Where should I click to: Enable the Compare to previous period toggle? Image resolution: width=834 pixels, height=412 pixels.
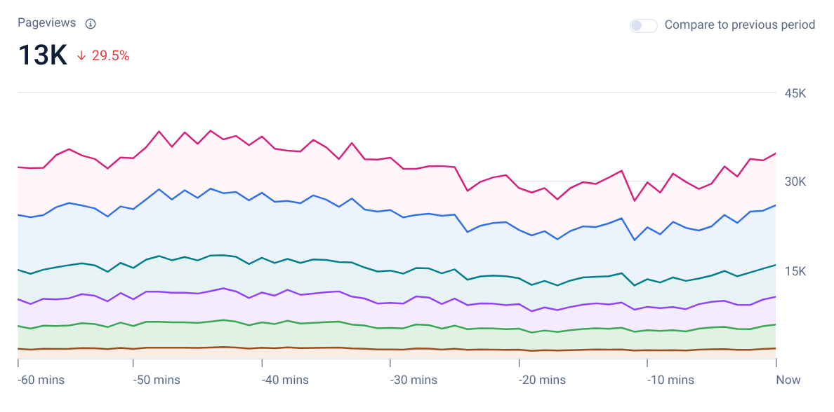[643, 25]
